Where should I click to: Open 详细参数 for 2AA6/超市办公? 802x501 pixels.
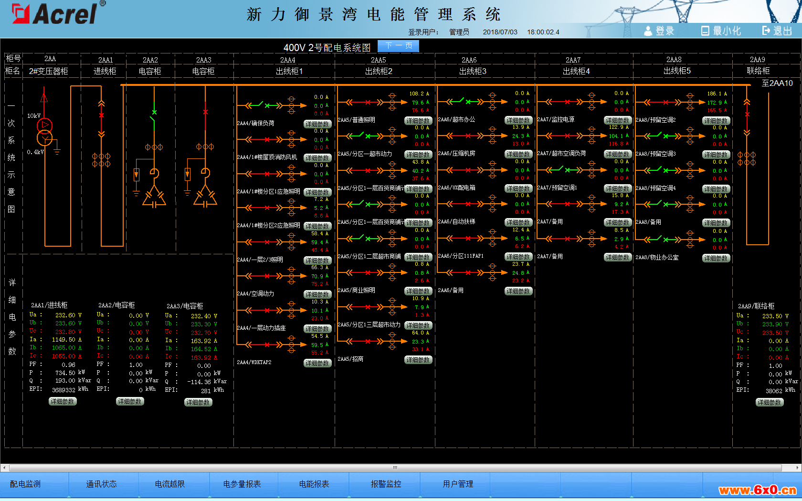(x=518, y=120)
